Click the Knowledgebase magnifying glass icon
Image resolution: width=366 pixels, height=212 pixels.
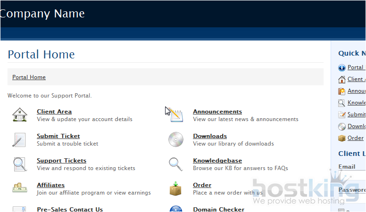pyautogui.click(x=175, y=164)
